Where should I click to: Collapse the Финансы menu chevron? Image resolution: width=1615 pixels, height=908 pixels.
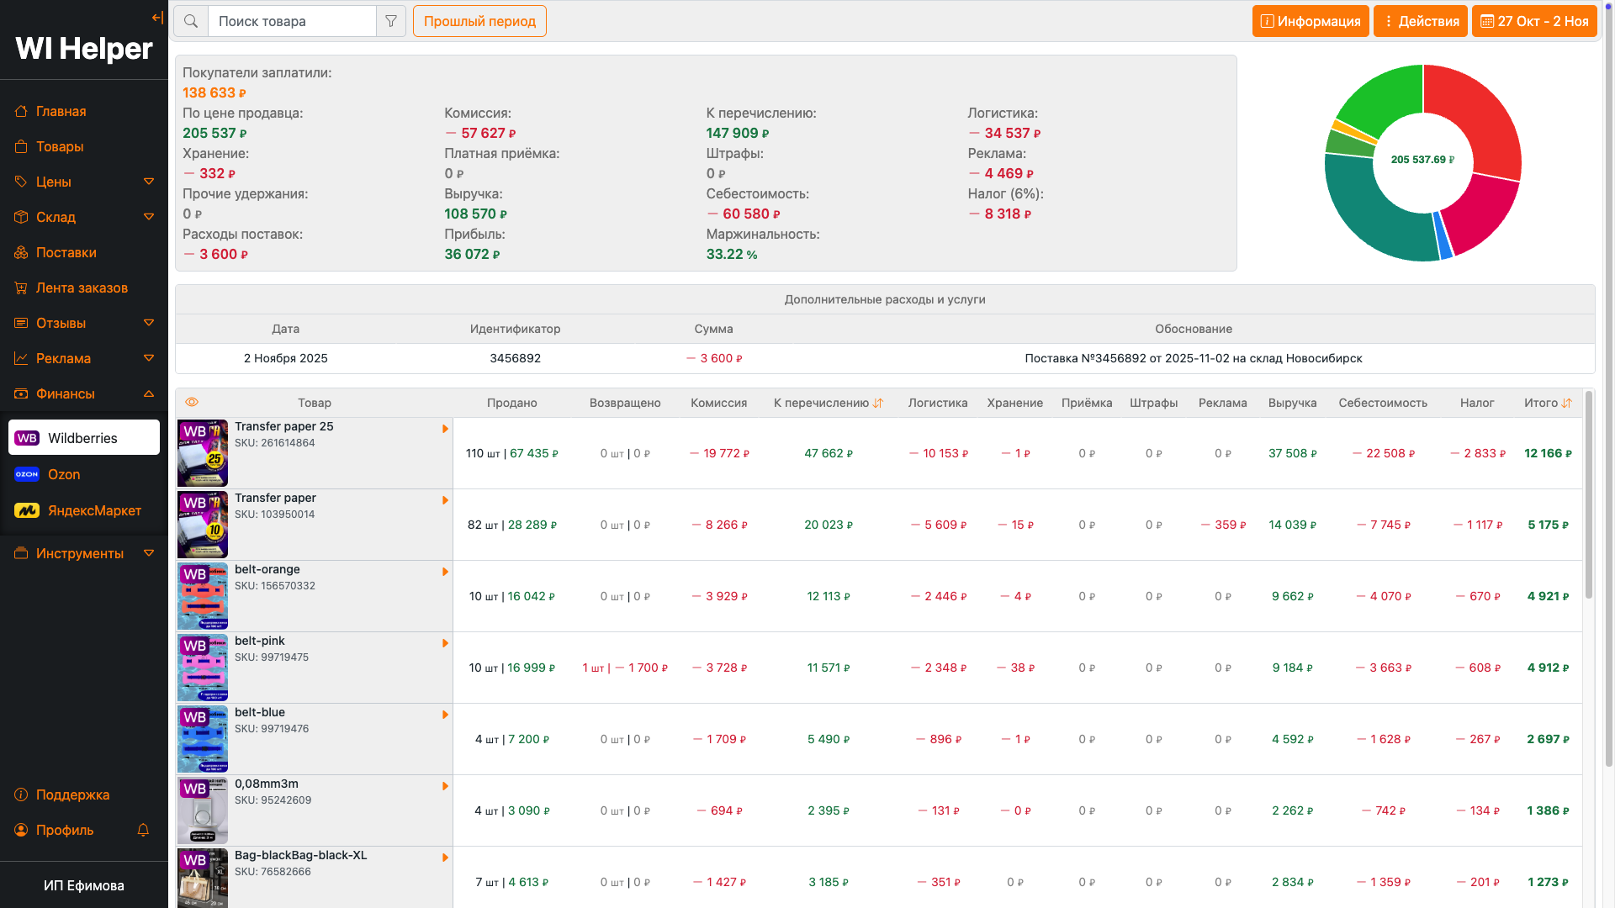pyautogui.click(x=149, y=393)
